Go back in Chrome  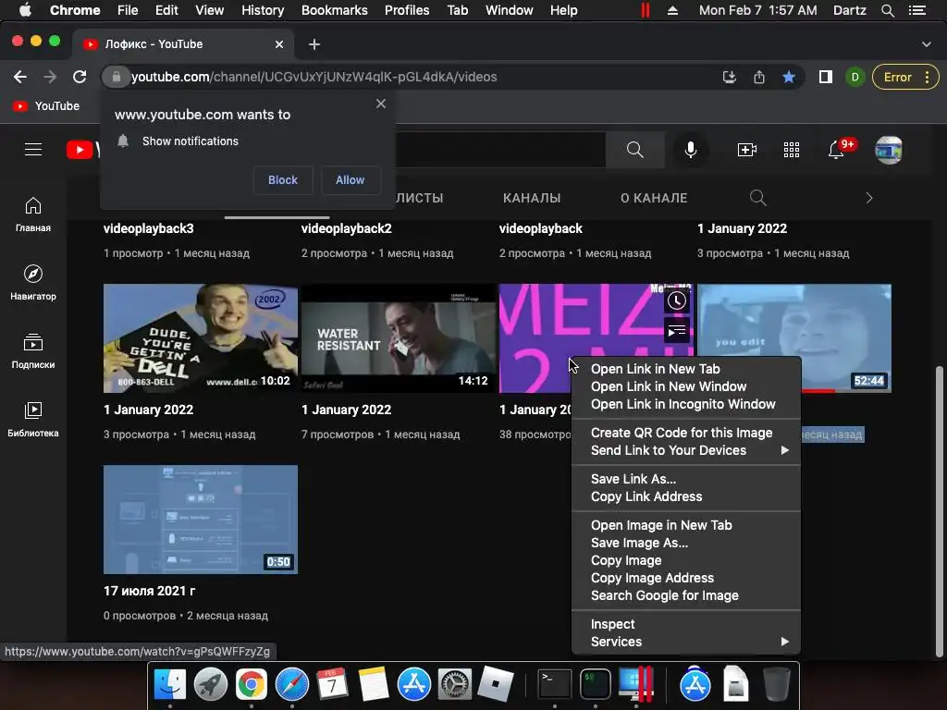tap(20, 77)
